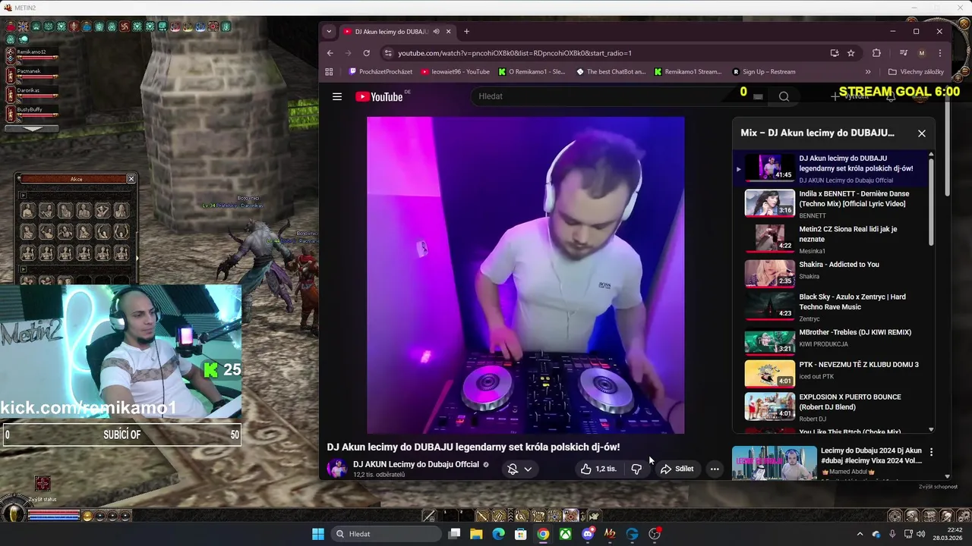Close the Akce window in Metin2
The height and width of the screenshot is (546, 972).
(131, 179)
